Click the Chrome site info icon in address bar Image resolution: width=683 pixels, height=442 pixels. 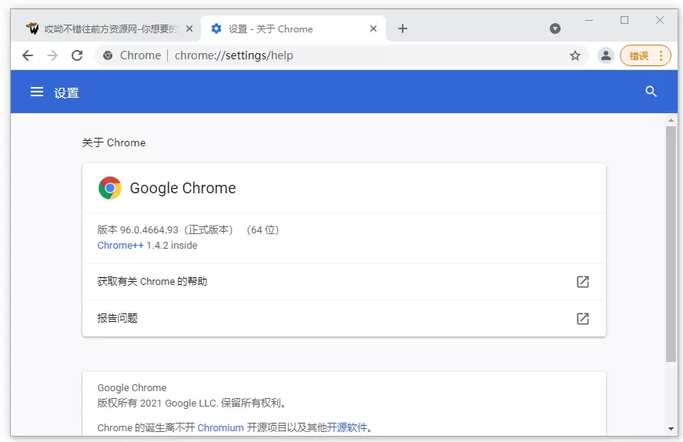[108, 55]
